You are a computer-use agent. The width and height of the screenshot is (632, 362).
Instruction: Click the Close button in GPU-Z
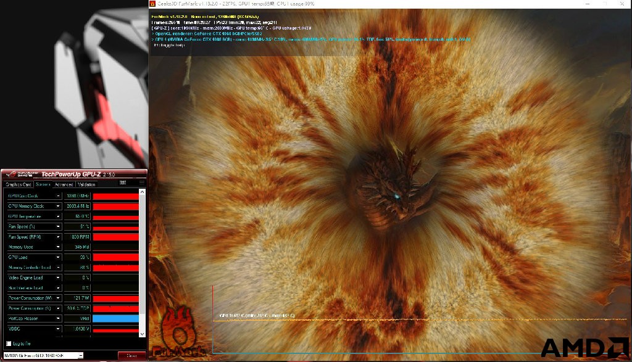coord(132,356)
